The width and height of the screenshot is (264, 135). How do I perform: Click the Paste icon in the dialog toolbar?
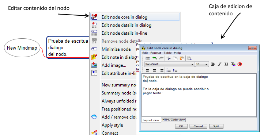[x=182, y=58]
